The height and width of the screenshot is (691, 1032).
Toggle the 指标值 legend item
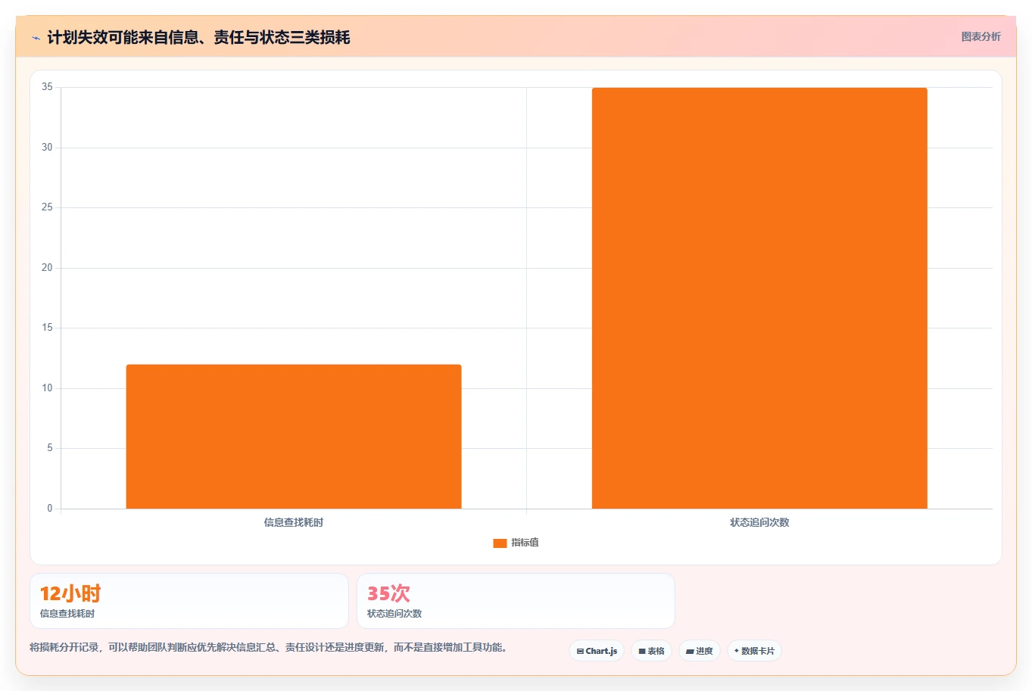516,543
